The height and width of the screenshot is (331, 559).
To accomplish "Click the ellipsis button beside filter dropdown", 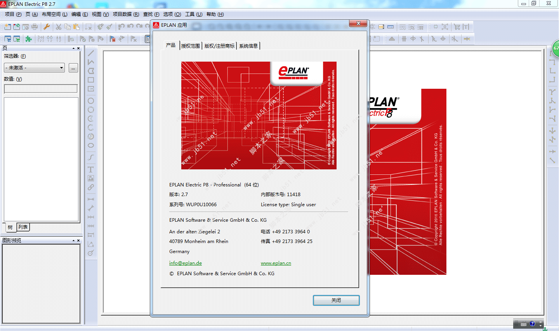I will pyautogui.click(x=73, y=68).
